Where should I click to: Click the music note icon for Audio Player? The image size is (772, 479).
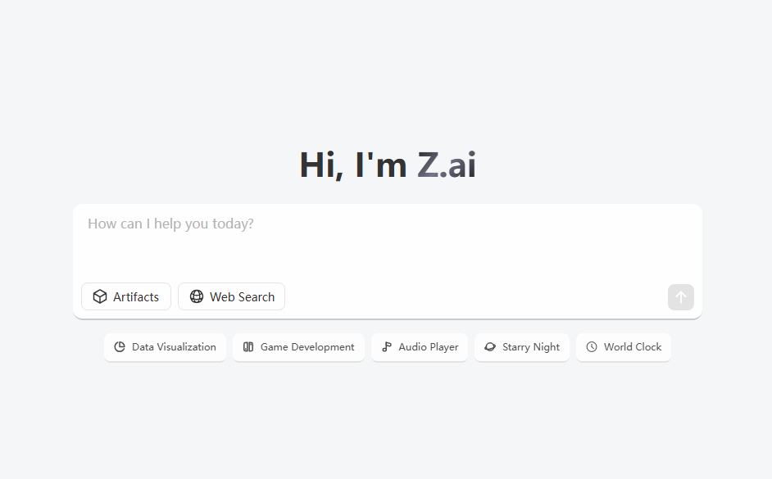click(387, 346)
